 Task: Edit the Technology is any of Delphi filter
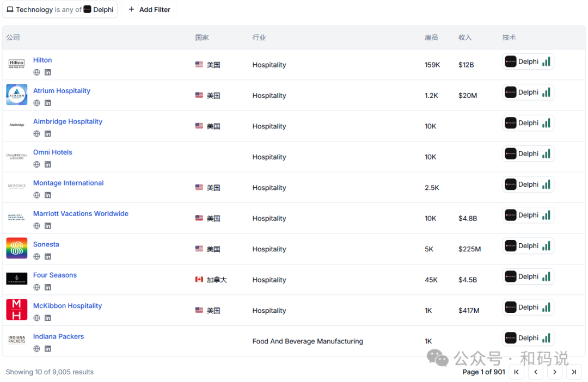tap(60, 9)
